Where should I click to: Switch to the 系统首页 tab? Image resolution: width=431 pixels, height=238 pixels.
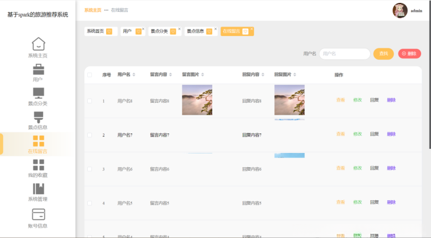[101, 31]
